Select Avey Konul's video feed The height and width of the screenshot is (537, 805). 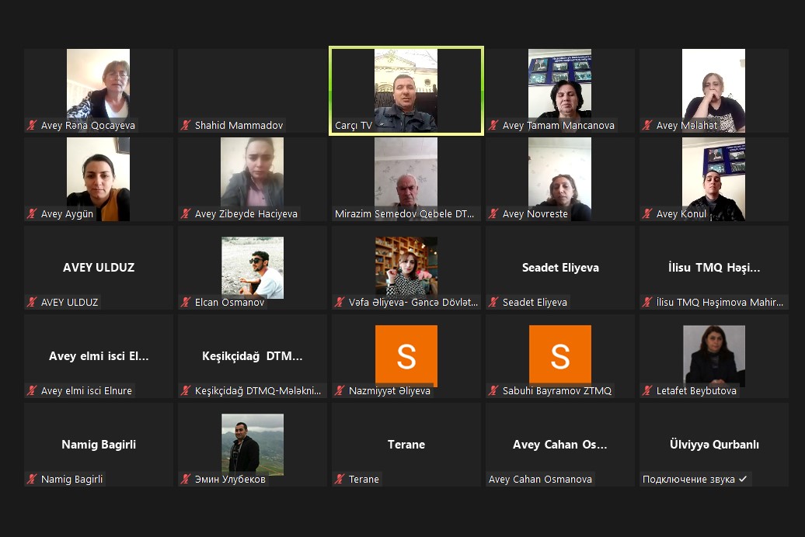pyautogui.click(x=713, y=179)
